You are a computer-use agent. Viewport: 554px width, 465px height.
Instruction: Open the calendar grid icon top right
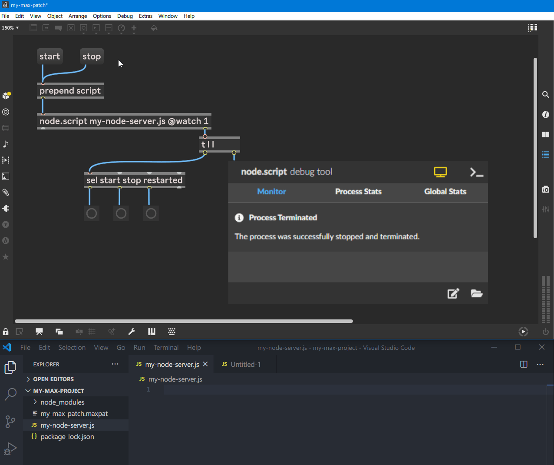point(533,27)
